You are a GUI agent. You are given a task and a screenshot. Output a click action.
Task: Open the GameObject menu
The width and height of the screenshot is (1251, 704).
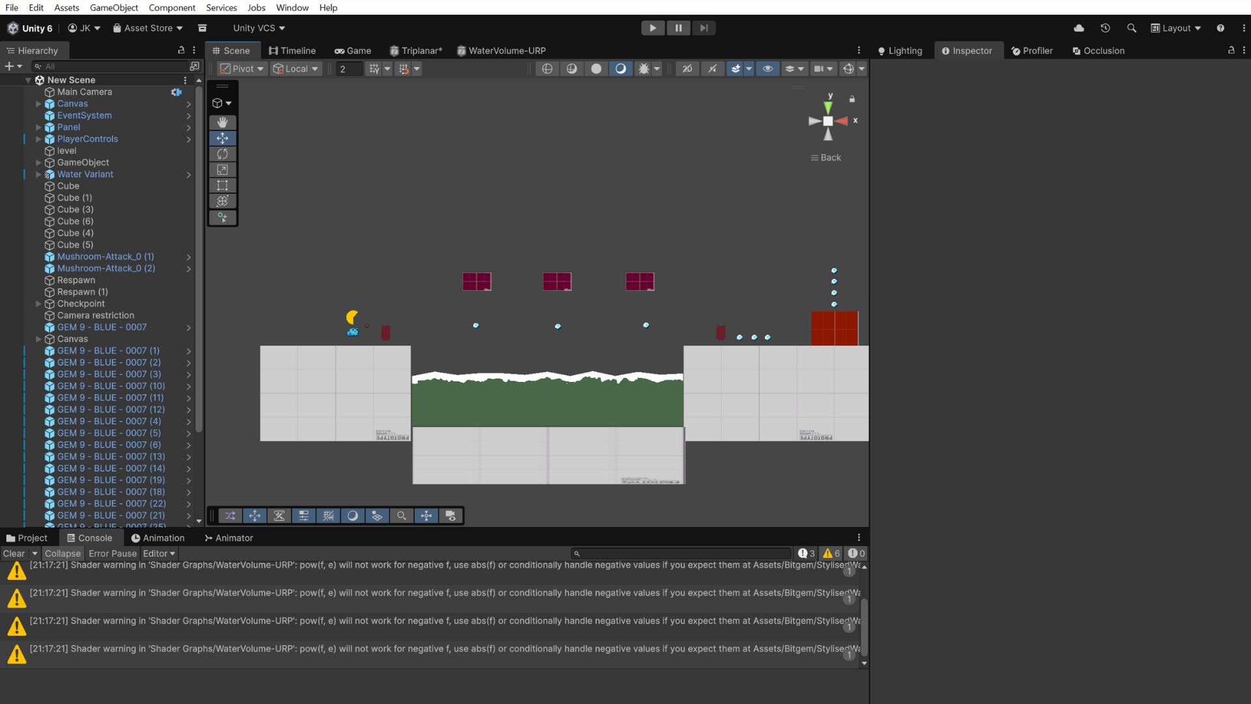114,8
